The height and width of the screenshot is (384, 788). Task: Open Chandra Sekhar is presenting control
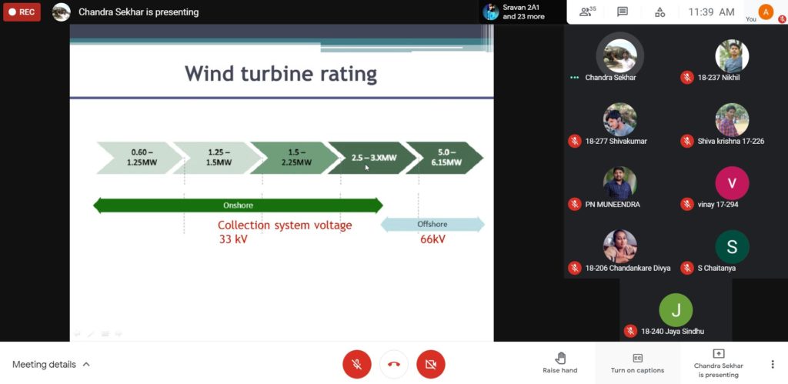coord(718,363)
